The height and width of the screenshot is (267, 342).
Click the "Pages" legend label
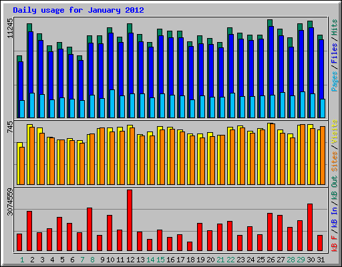(x=335, y=81)
